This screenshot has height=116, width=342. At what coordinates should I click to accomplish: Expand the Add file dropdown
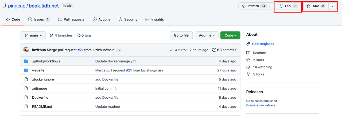[207, 35]
